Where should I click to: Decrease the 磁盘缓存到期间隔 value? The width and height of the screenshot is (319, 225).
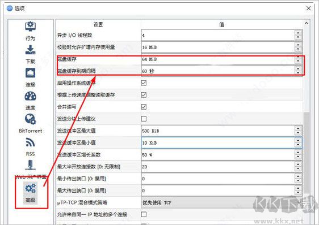pyautogui.click(x=298, y=73)
